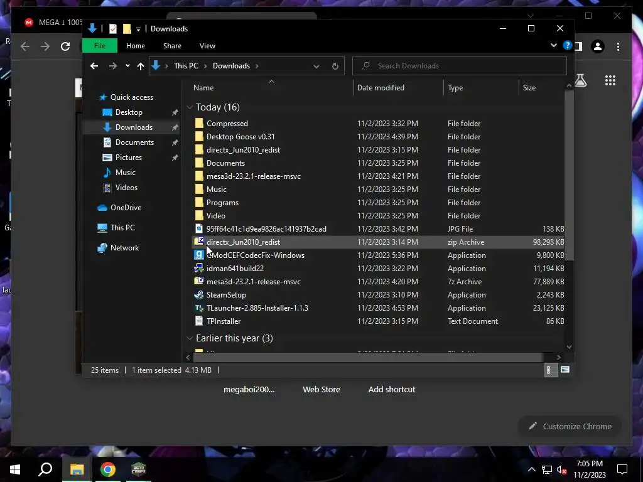Open Windows Start menu
The height and width of the screenshot is (482, 643).
click(15, 469)
